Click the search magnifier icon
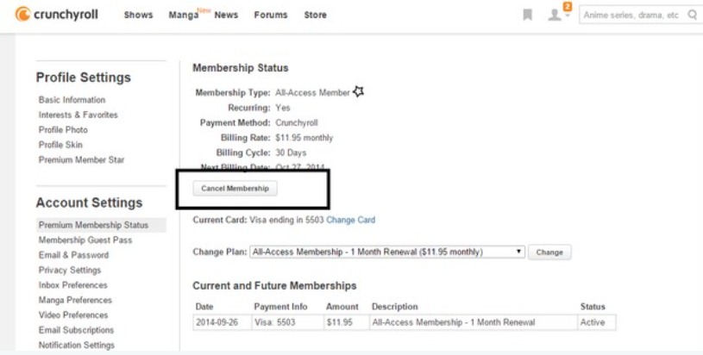 pos(693,15)
